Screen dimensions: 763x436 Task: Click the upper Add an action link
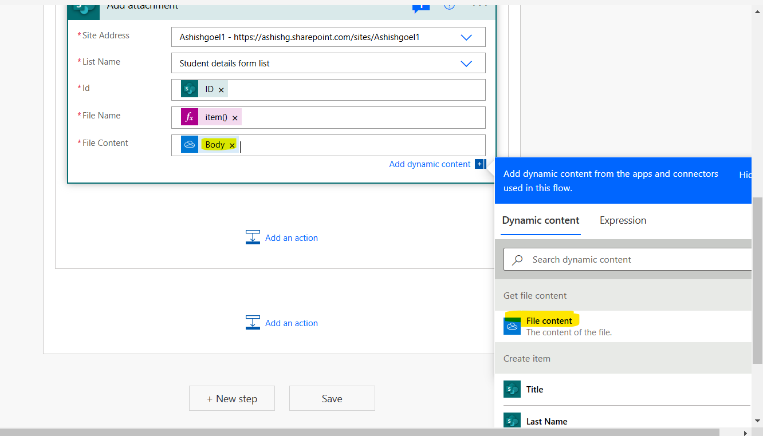[x=291, y=237]
